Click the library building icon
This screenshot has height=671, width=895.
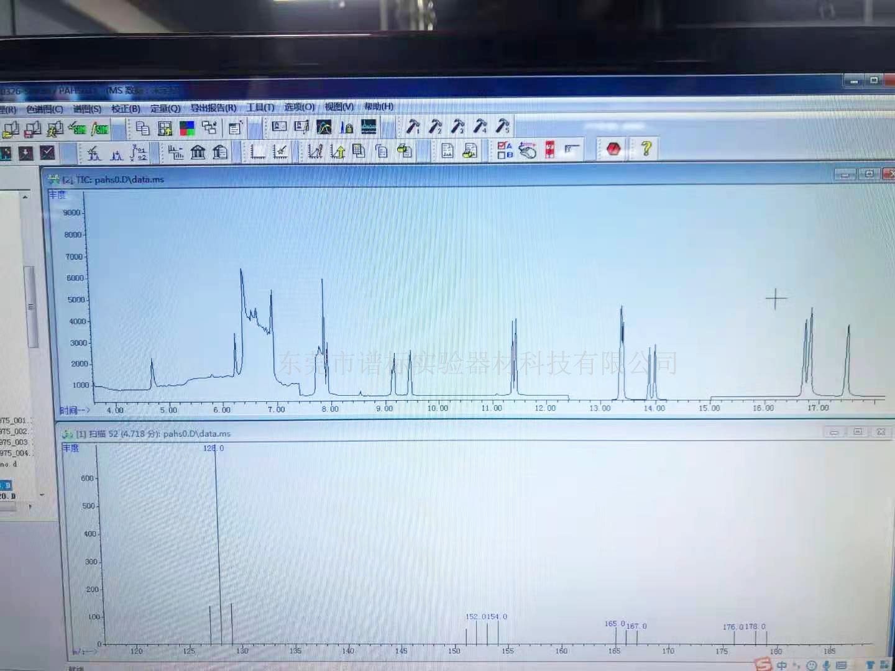198,152
